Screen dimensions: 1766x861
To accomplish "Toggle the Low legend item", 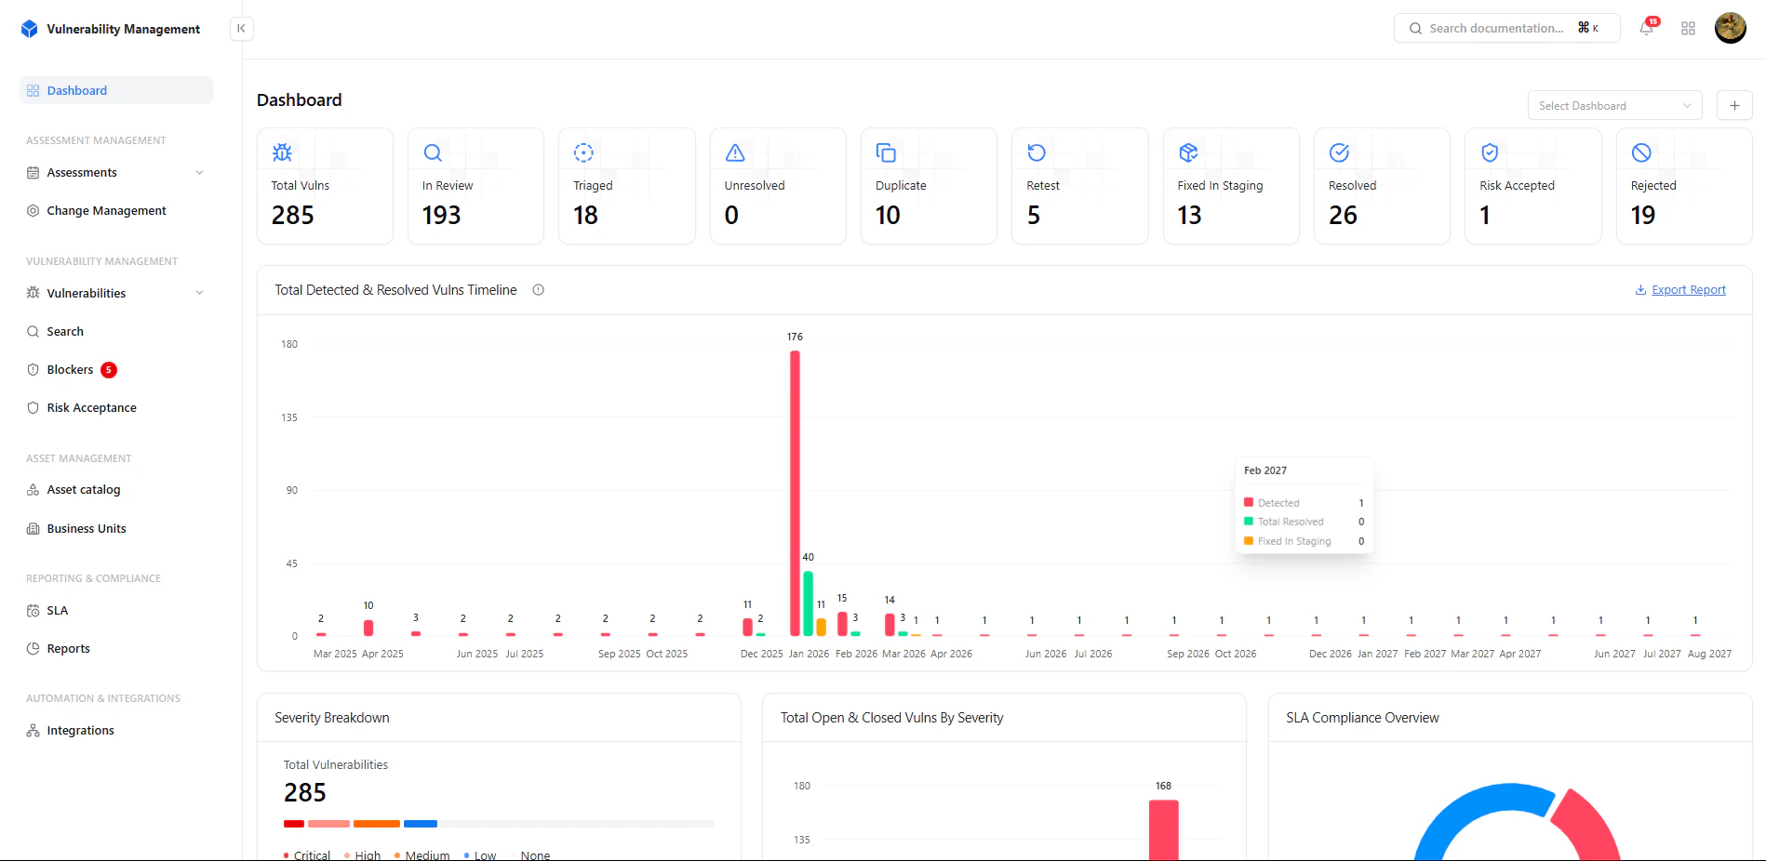I will tap(480, 854).
